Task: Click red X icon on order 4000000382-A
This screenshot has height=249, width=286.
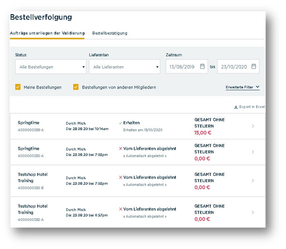Action: click(x=121, y=209)
